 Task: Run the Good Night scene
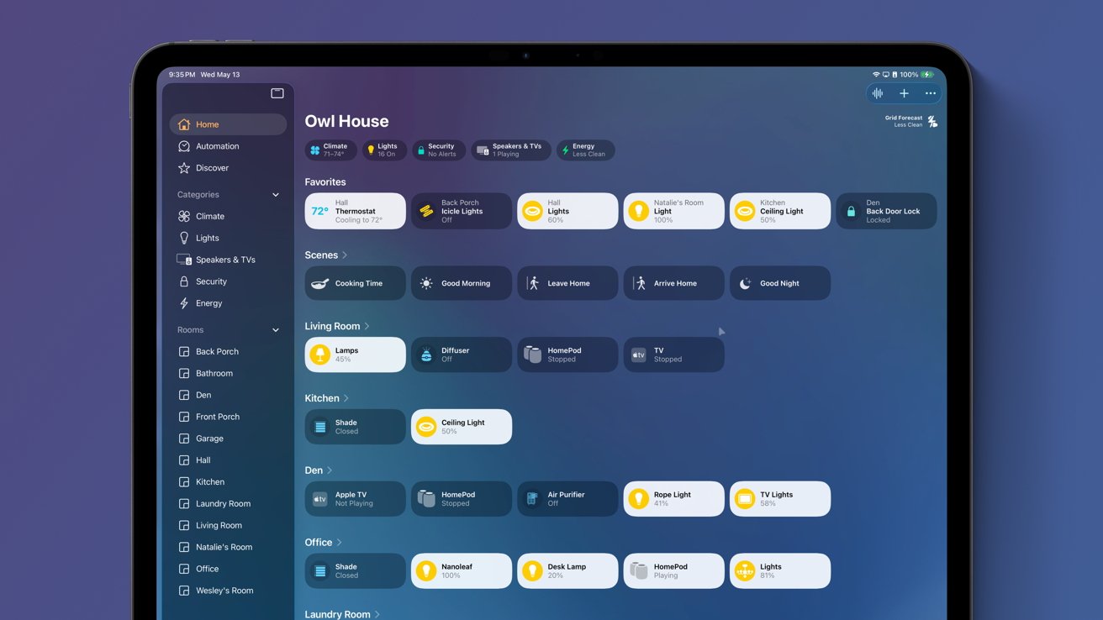point(779,283)
